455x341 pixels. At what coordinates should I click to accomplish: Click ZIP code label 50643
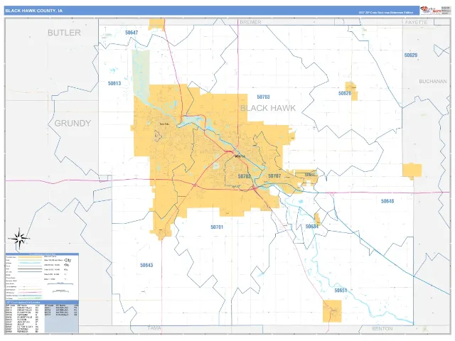coord(146,265)
